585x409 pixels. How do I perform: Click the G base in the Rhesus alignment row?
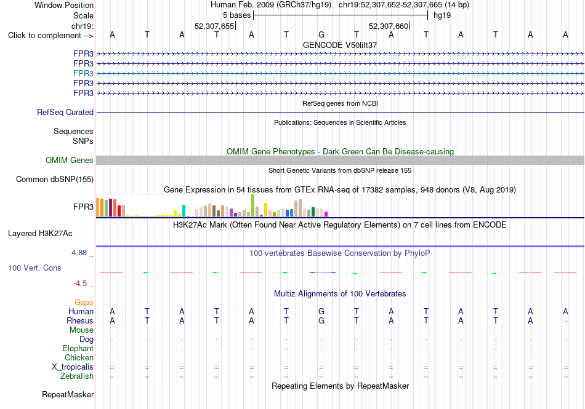point(321,320)
